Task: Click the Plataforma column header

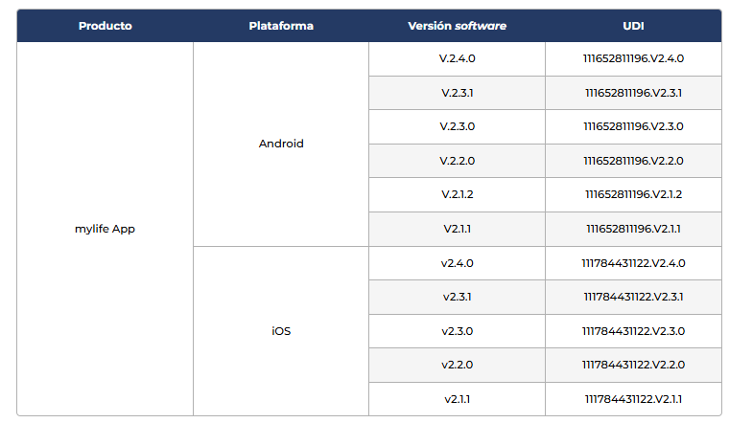Action: (x=281, y=26)
